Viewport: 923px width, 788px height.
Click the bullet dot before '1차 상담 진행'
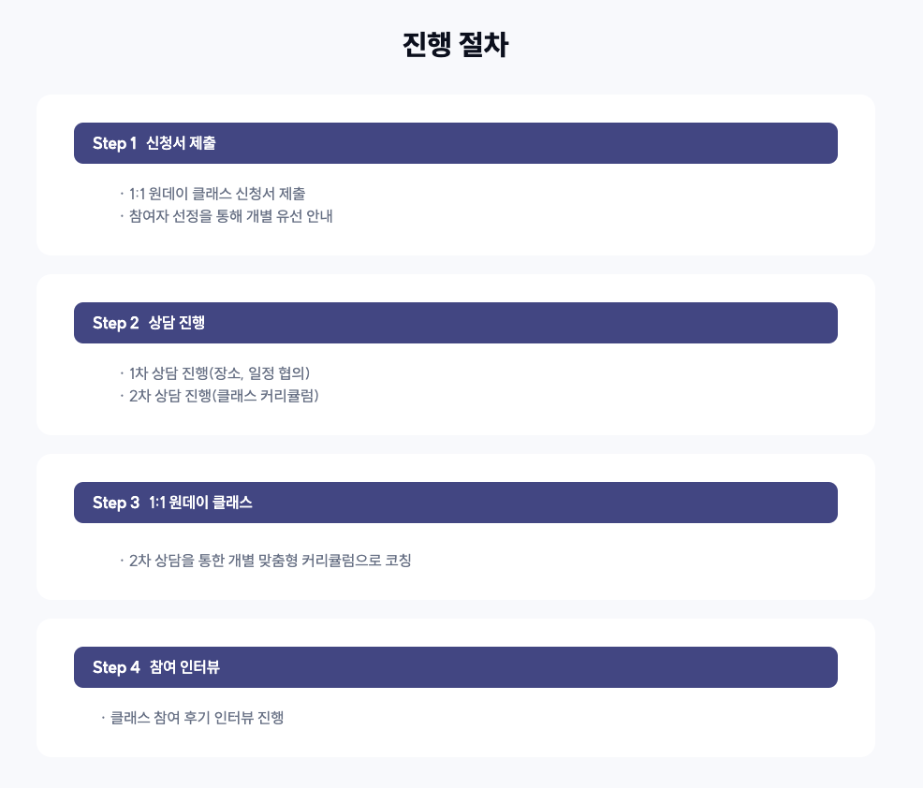point(122,373)
